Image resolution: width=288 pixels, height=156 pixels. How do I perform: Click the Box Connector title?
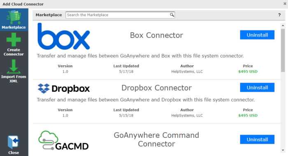coord(156,35)
